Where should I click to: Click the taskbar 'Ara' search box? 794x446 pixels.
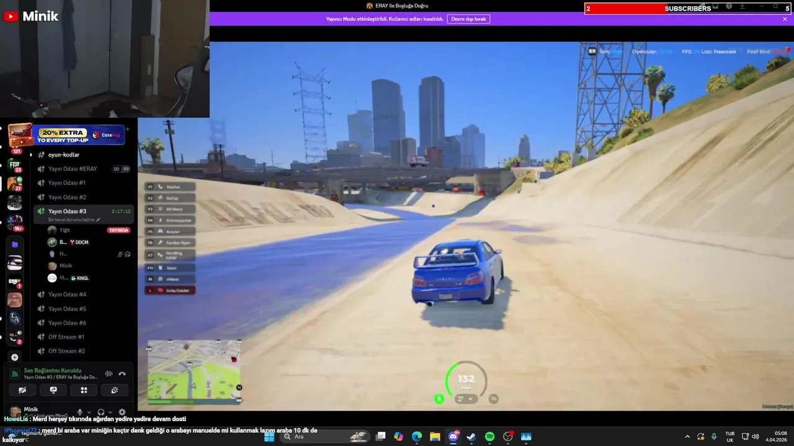(326, 437)
